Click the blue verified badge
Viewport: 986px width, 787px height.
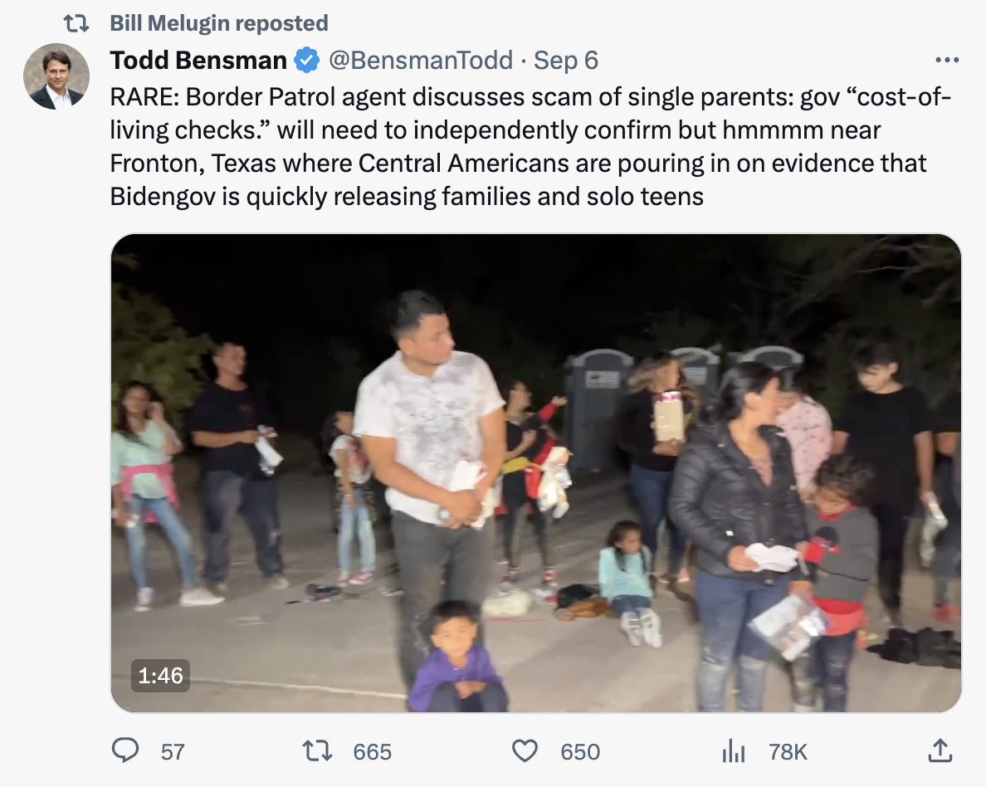coord(308,61)
